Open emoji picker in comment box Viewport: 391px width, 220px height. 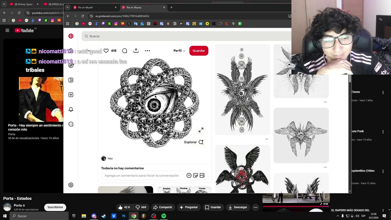pos(189,175)
